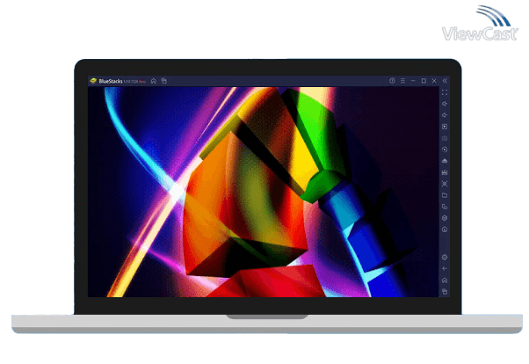
Task: Open the Home icon in title bar
Action: click(x=154, y=81)
